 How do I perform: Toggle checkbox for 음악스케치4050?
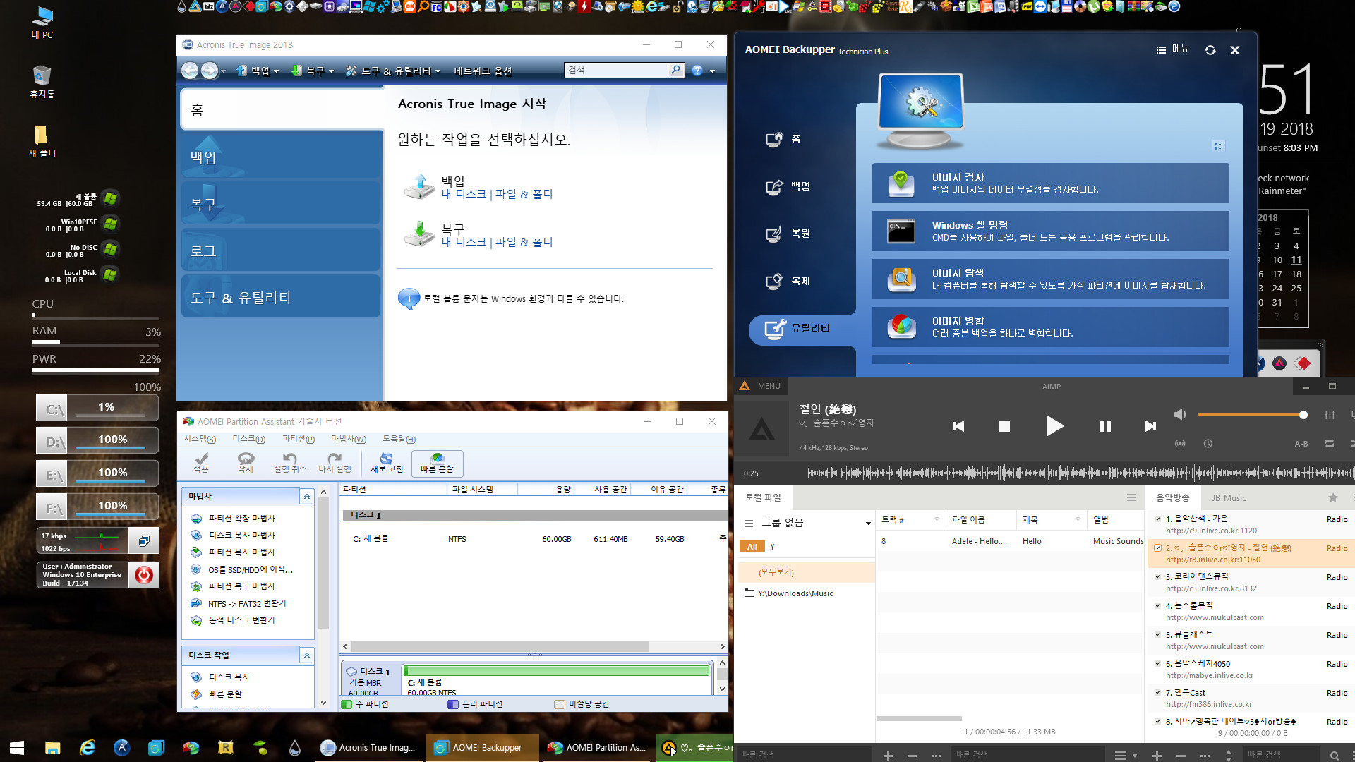(x=1158, y=663)
